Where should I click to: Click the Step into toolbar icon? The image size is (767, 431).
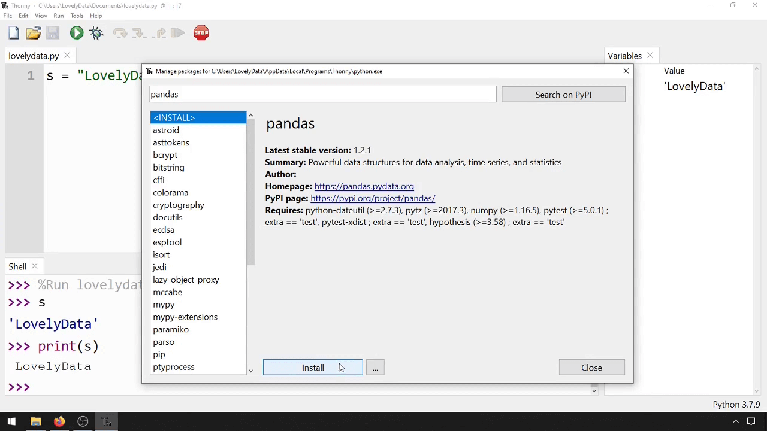(x=139, y=33)
